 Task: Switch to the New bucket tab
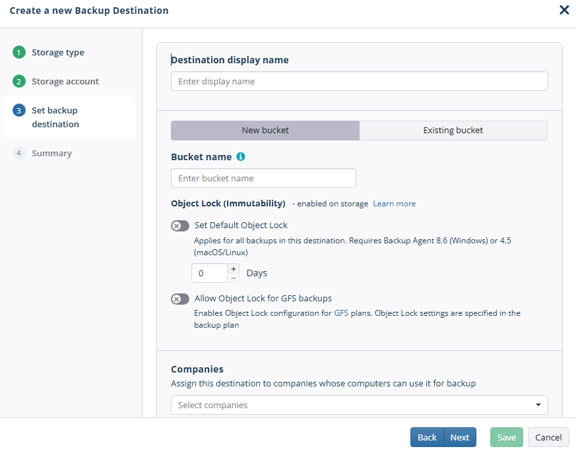pos(265,131)
